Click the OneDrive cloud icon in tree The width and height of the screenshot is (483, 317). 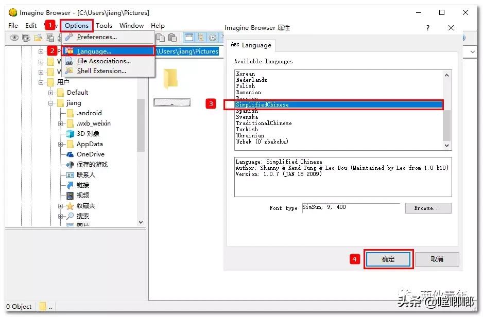coord(70,154)
